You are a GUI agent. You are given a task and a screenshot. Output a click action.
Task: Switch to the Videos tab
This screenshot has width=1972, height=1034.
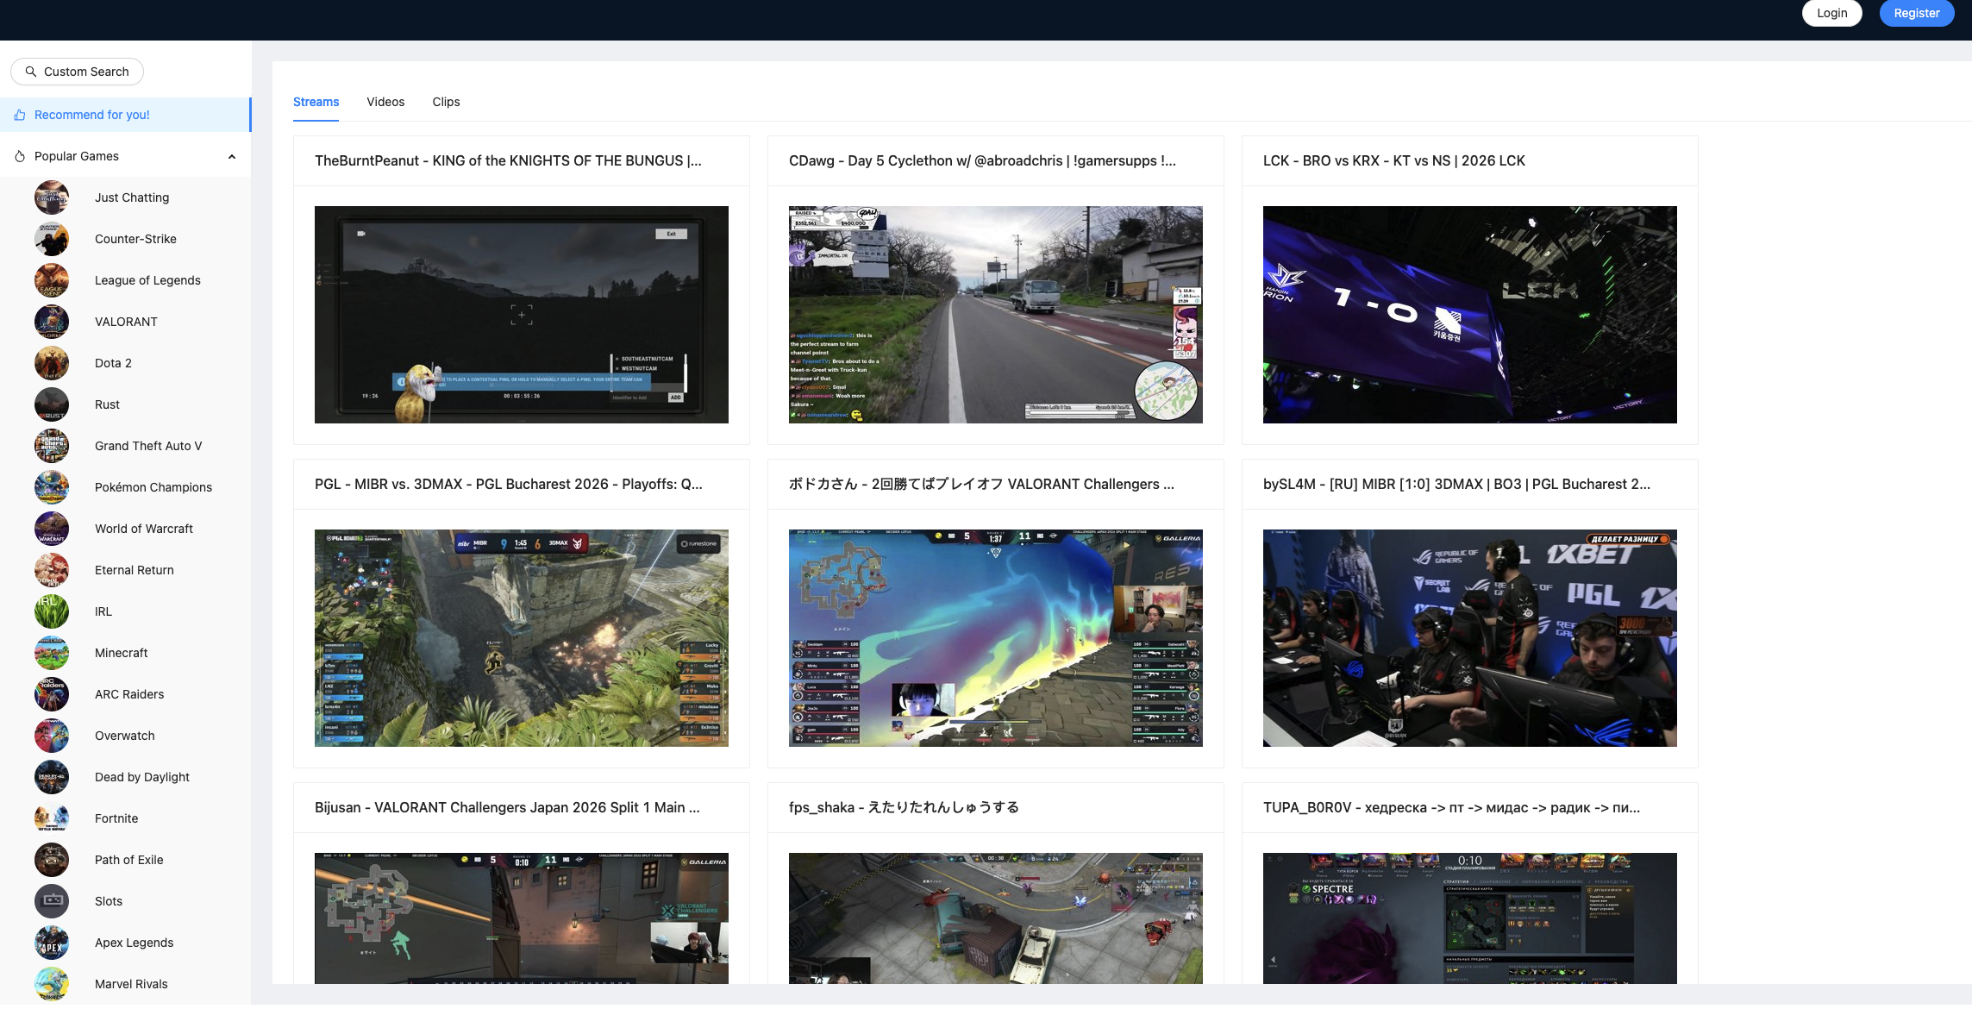click(385, 102)
